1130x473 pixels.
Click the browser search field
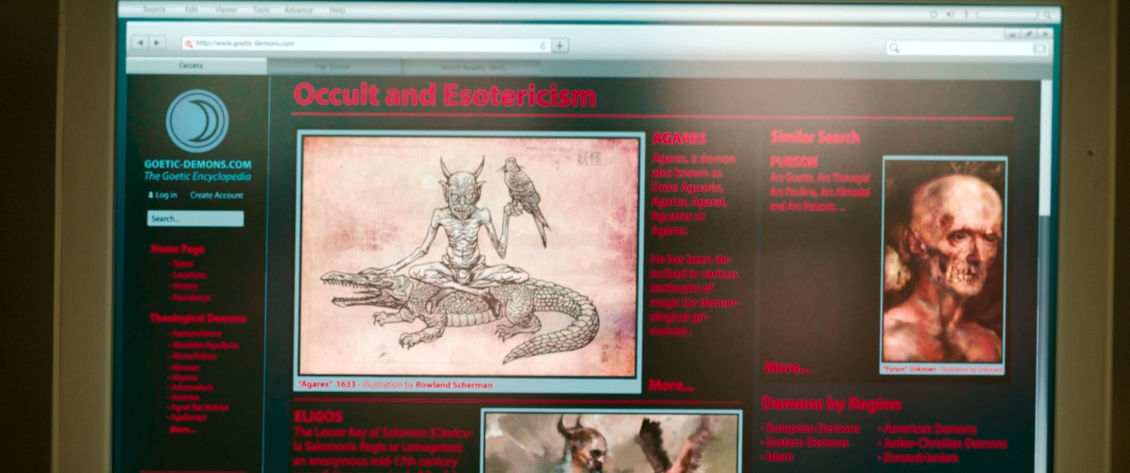pos(967,48)
